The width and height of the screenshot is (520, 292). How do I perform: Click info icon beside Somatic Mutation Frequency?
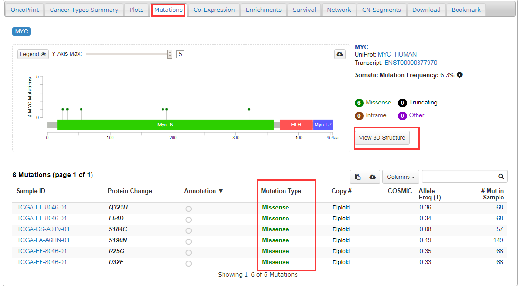pos(459,75)
